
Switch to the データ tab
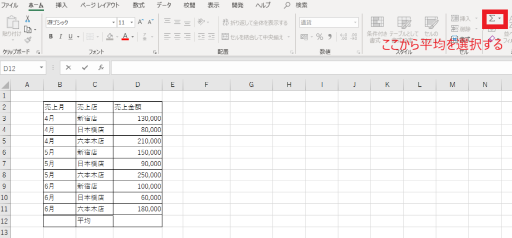[x=164, y=5]
